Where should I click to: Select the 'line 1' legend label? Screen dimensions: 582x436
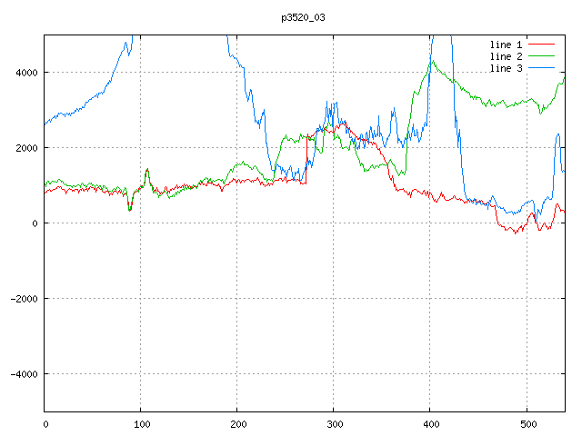click(506, 45)
